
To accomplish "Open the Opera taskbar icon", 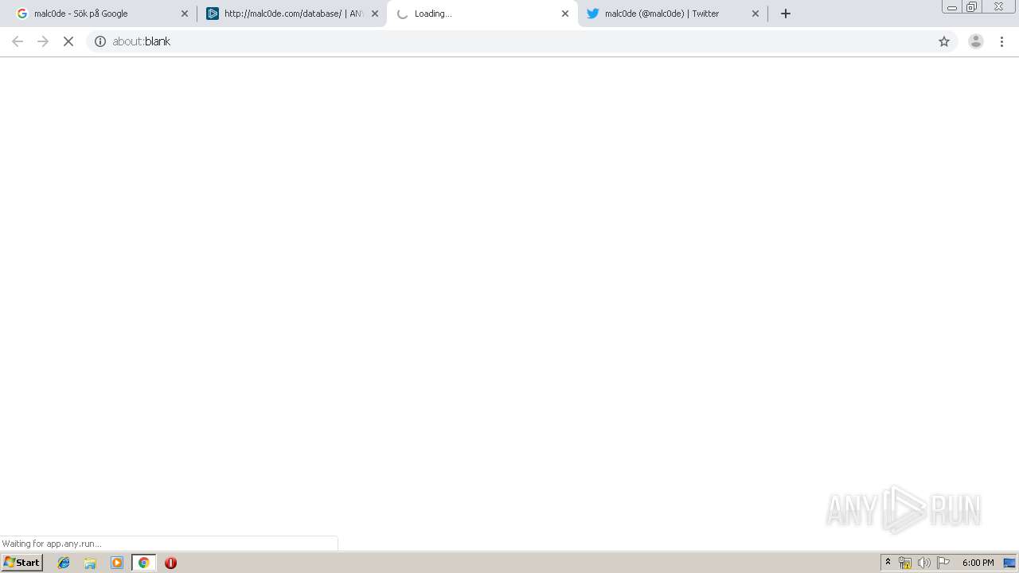I will coord(170,563).
